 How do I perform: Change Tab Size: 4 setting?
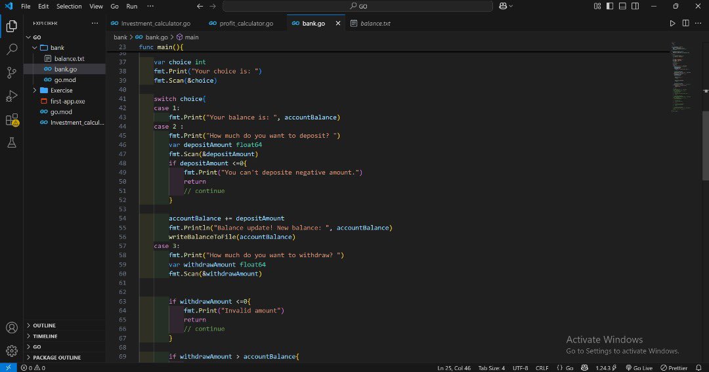point(492,368)
